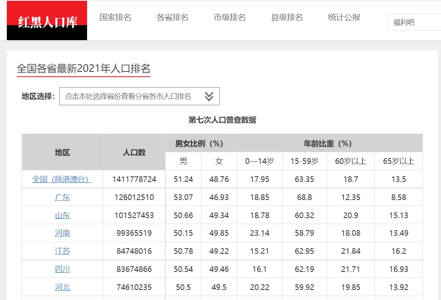Click the 0—14岁 sub-header
The image size is (441, 300).
click(x=260, y=161)
